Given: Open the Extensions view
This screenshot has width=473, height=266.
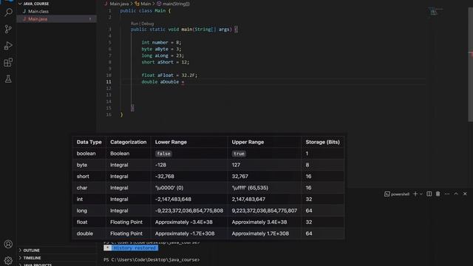Looking at the screenshot, I should point(8,62).
